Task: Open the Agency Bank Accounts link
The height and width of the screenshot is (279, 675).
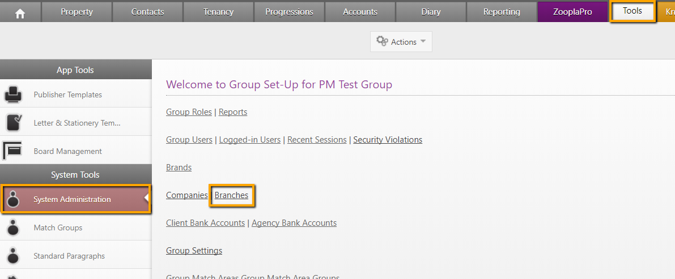Action: click(294, 223)
